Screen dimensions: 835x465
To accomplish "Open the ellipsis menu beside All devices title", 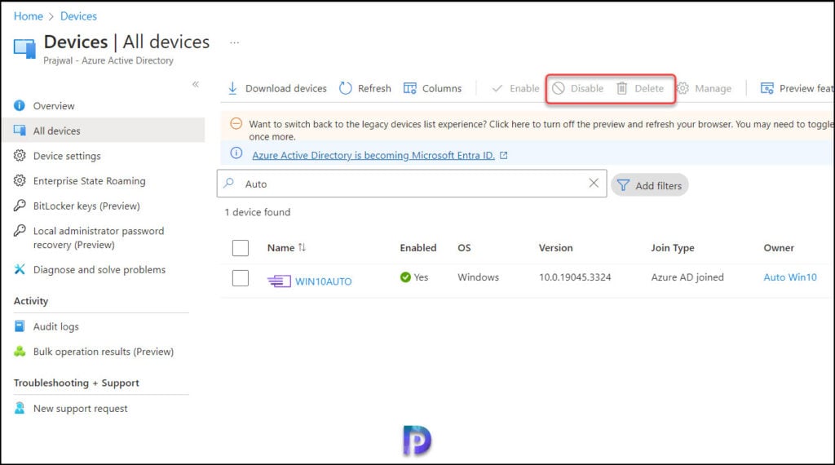I will click(234, 42).
